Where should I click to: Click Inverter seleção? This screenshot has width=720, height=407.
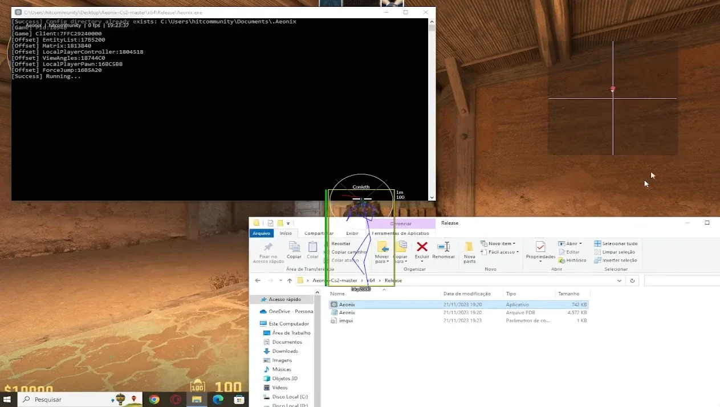(616, 260)
